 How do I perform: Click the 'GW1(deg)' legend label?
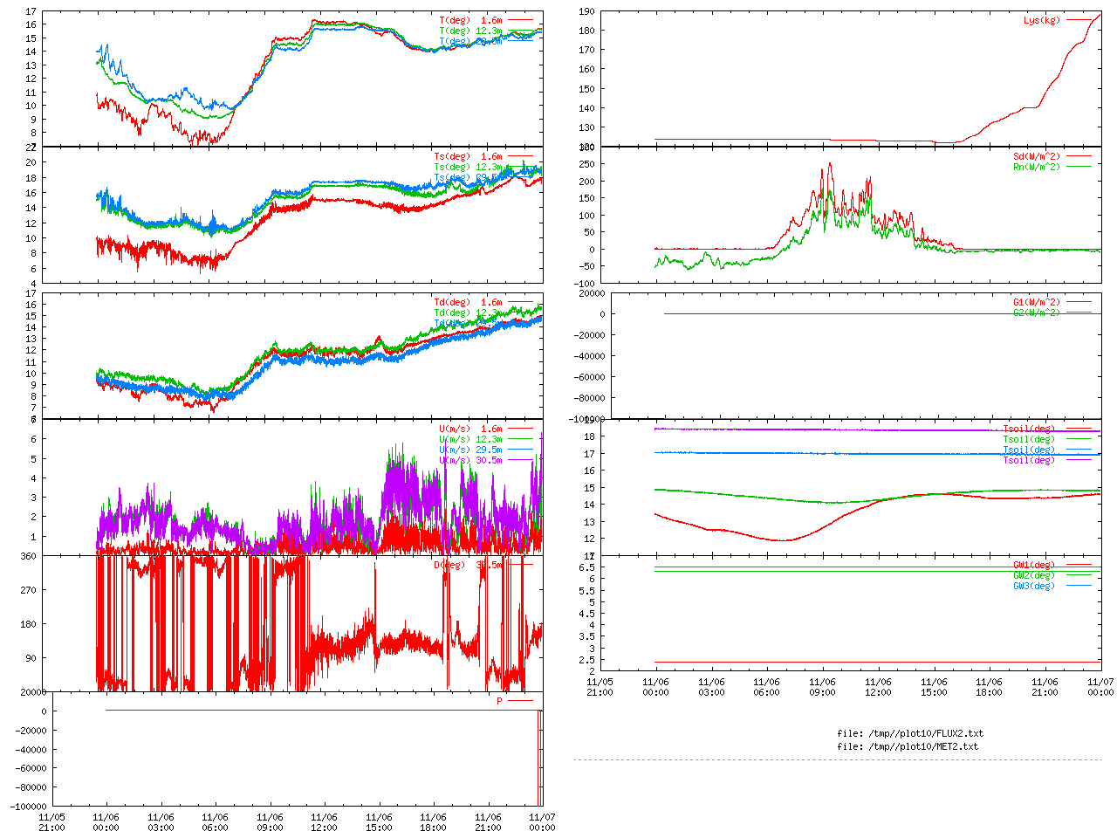coord(1034,566)
